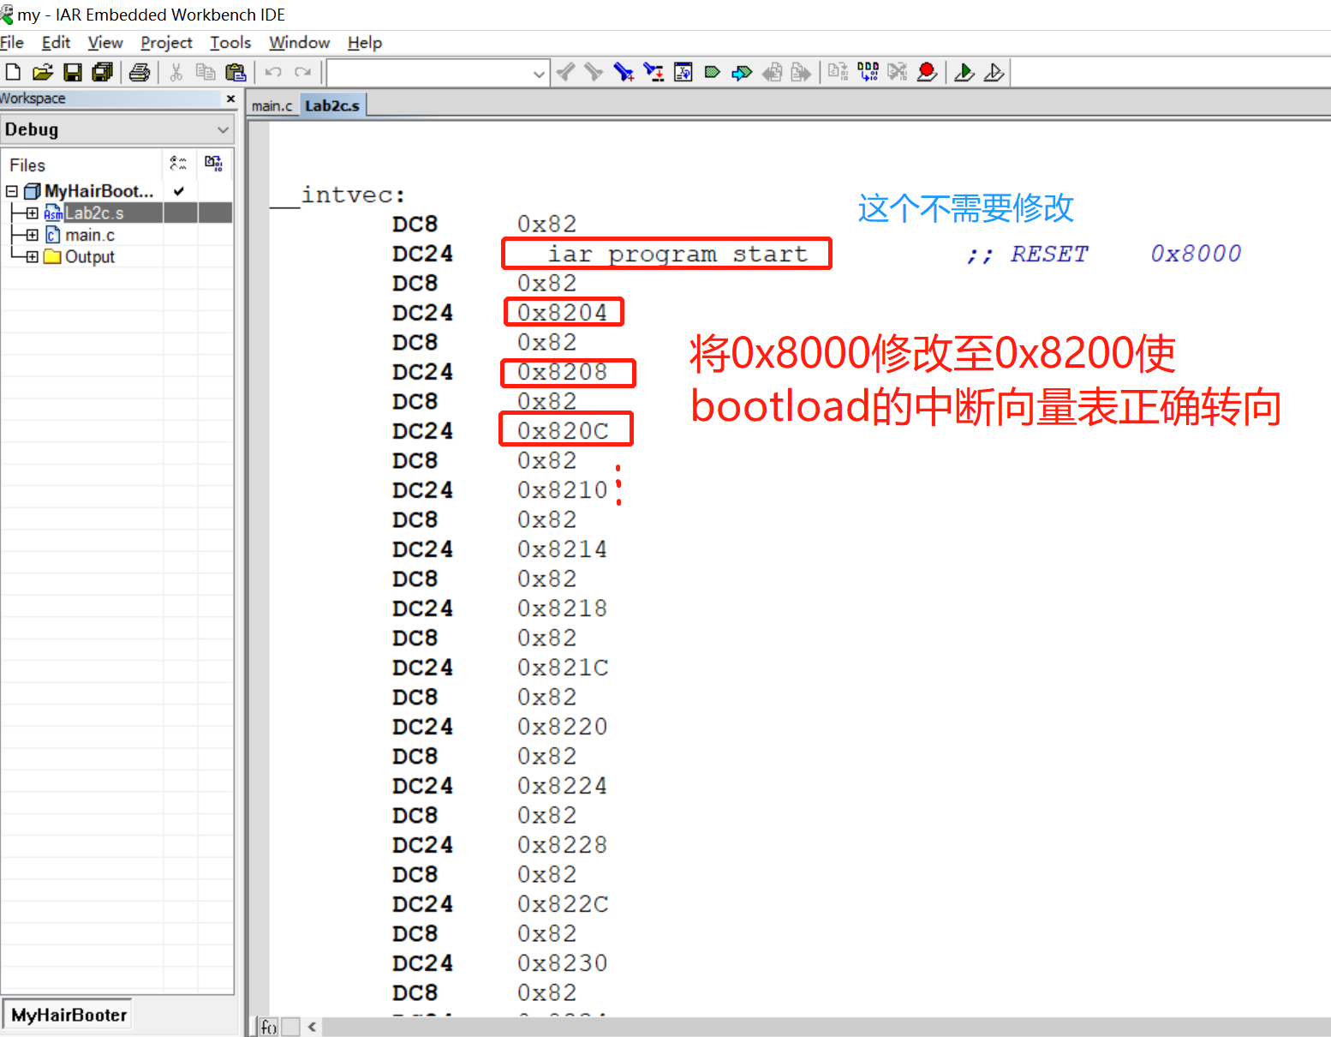Select the MyHairBooter workspace tab
1331x1037 pixels.
tap(69, 1015)
